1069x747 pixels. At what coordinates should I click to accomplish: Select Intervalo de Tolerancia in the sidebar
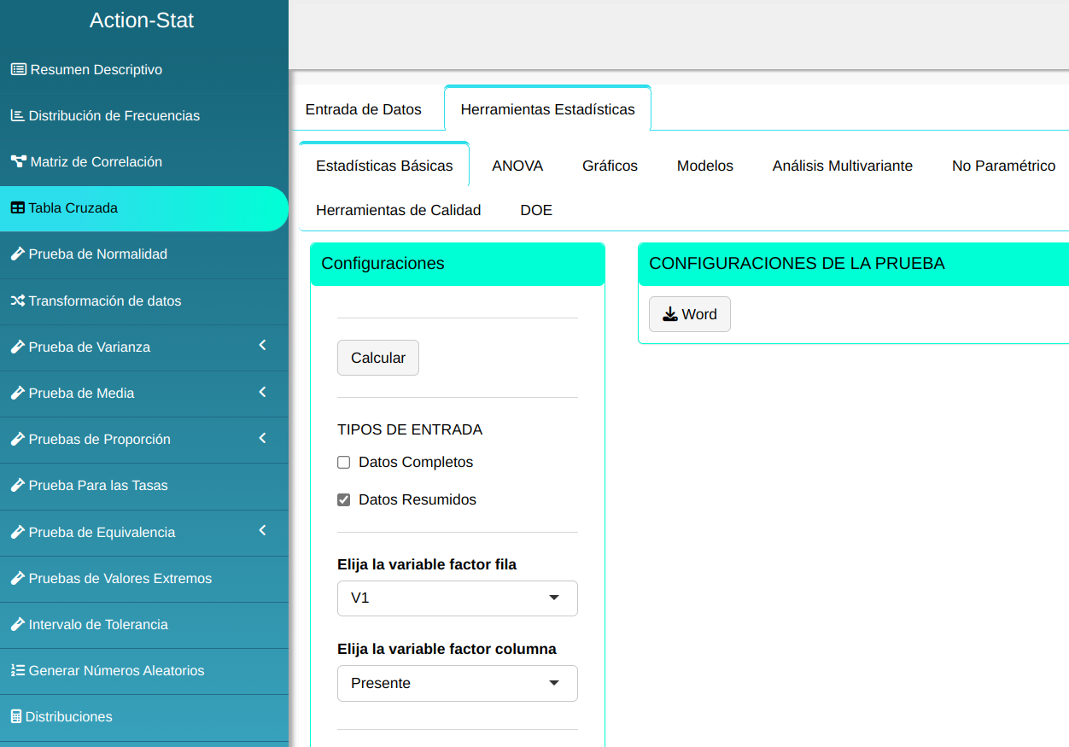98,624
